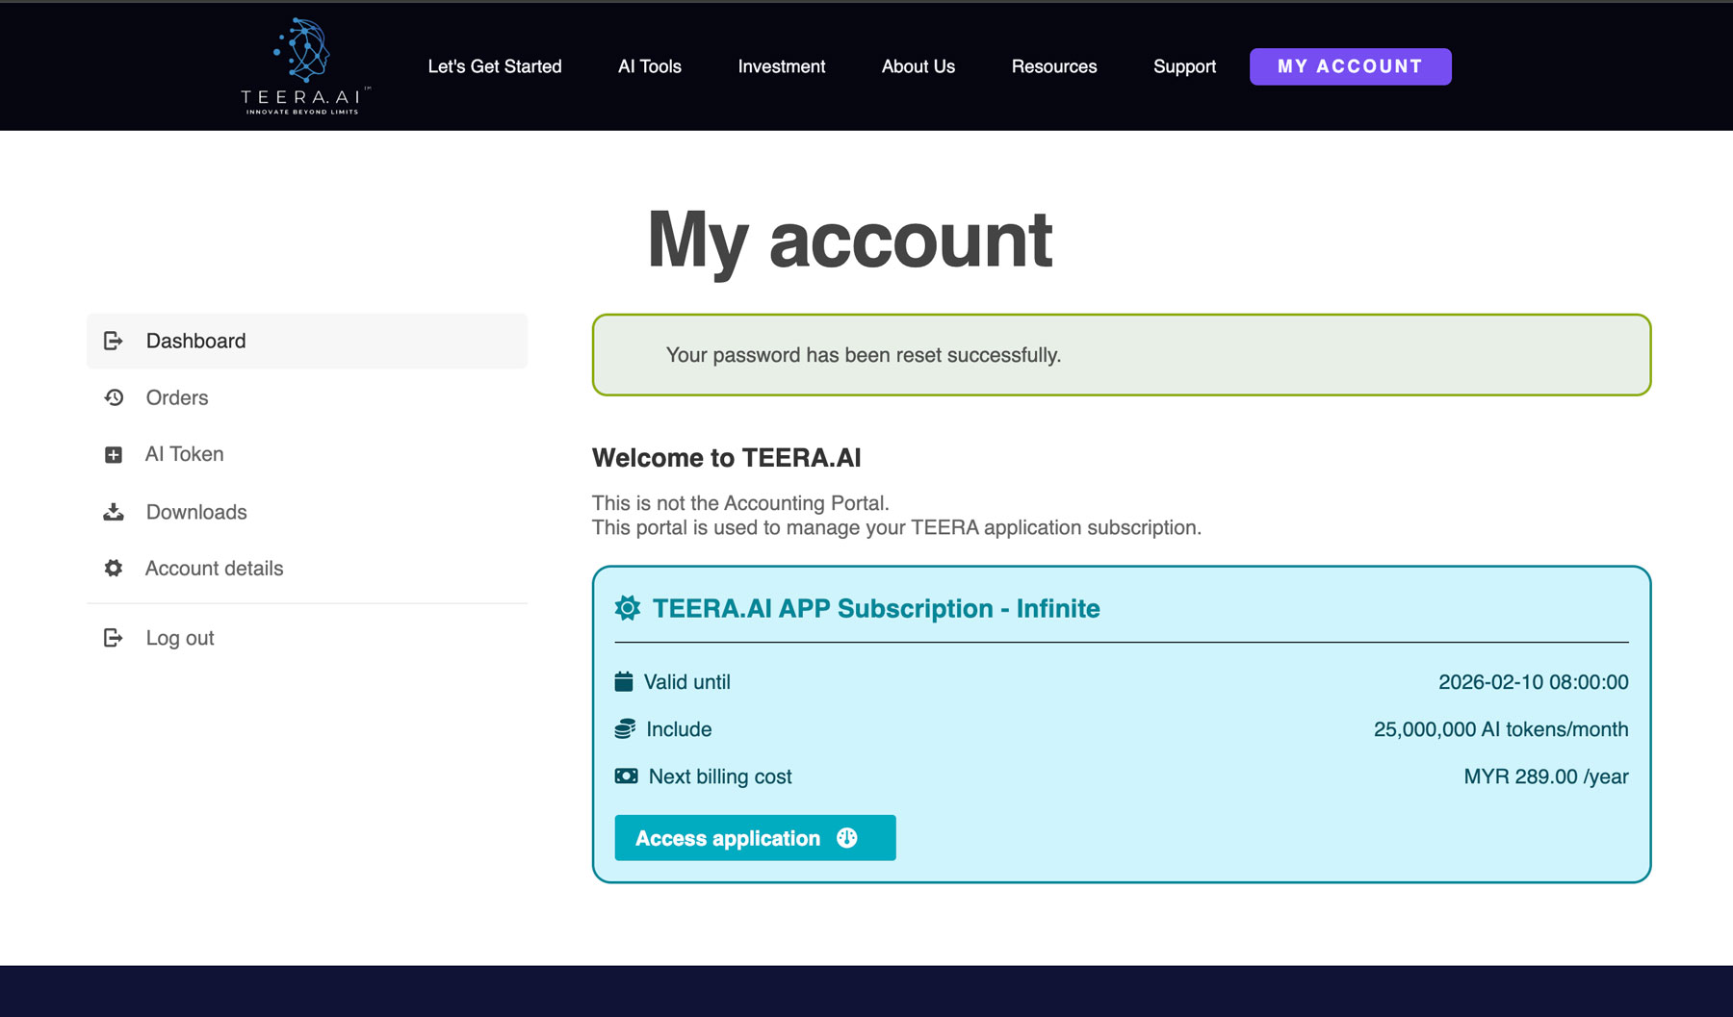
Task: Open the AI Tools menu
Action: pyautogui.click(x=650, y=66)
